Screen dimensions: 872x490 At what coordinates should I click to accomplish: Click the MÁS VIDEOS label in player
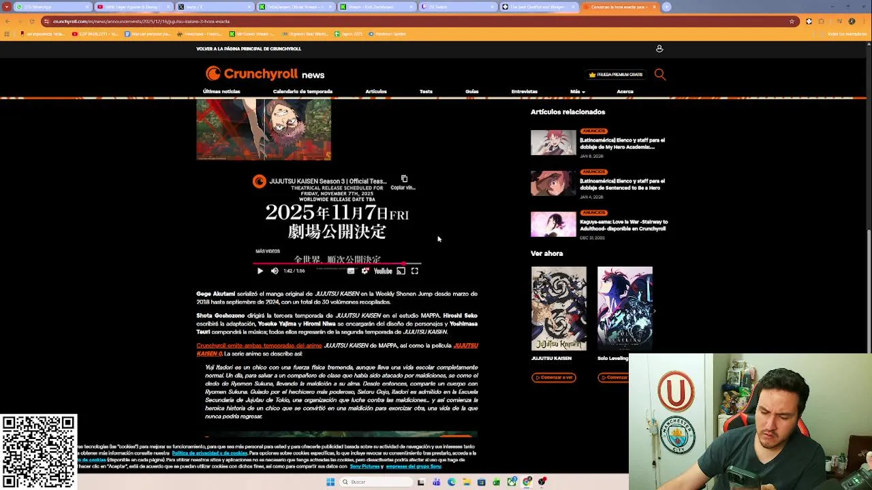point(268,251)
